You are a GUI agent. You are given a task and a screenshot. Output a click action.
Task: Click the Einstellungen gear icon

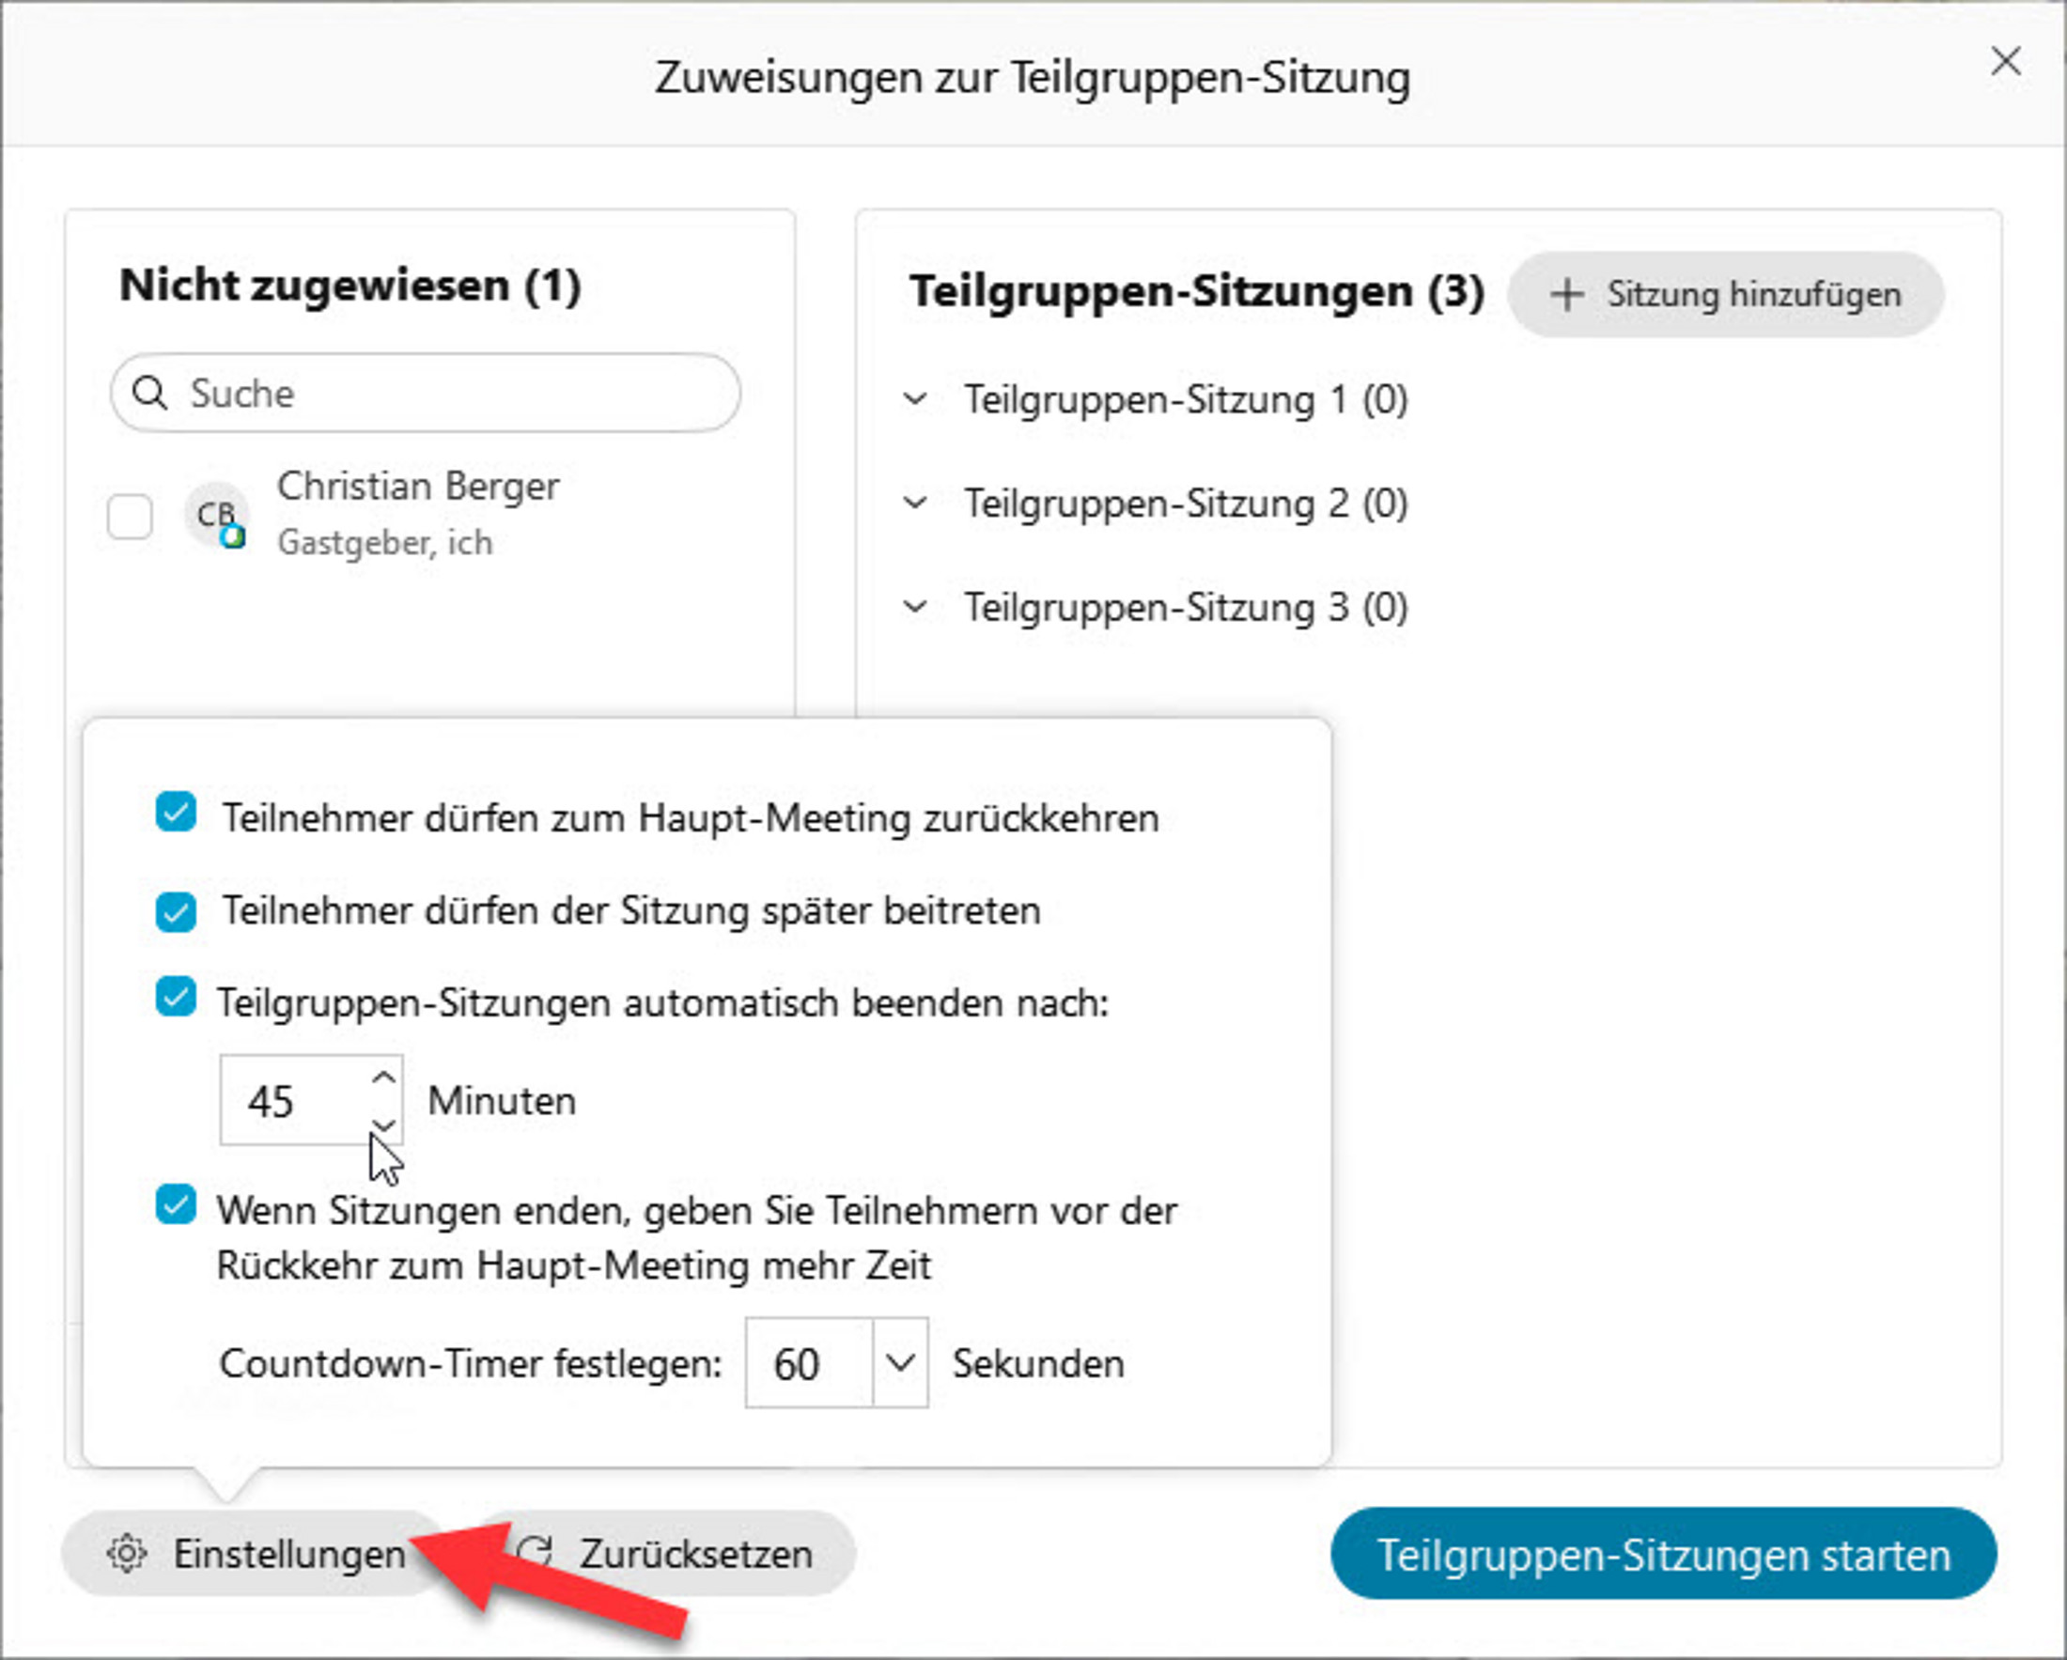click(x=127, y=1554)
